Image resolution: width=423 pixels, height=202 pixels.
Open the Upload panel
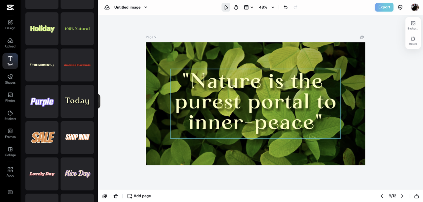pos(10,43)
